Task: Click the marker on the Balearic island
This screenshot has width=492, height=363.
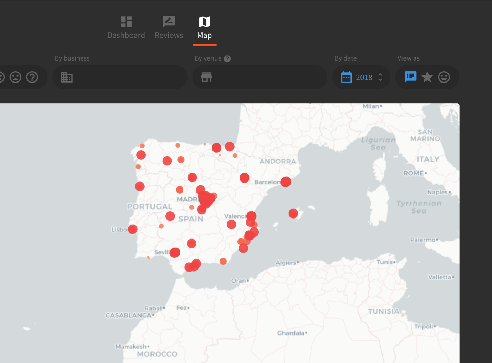Action: (x=293, y=213)
